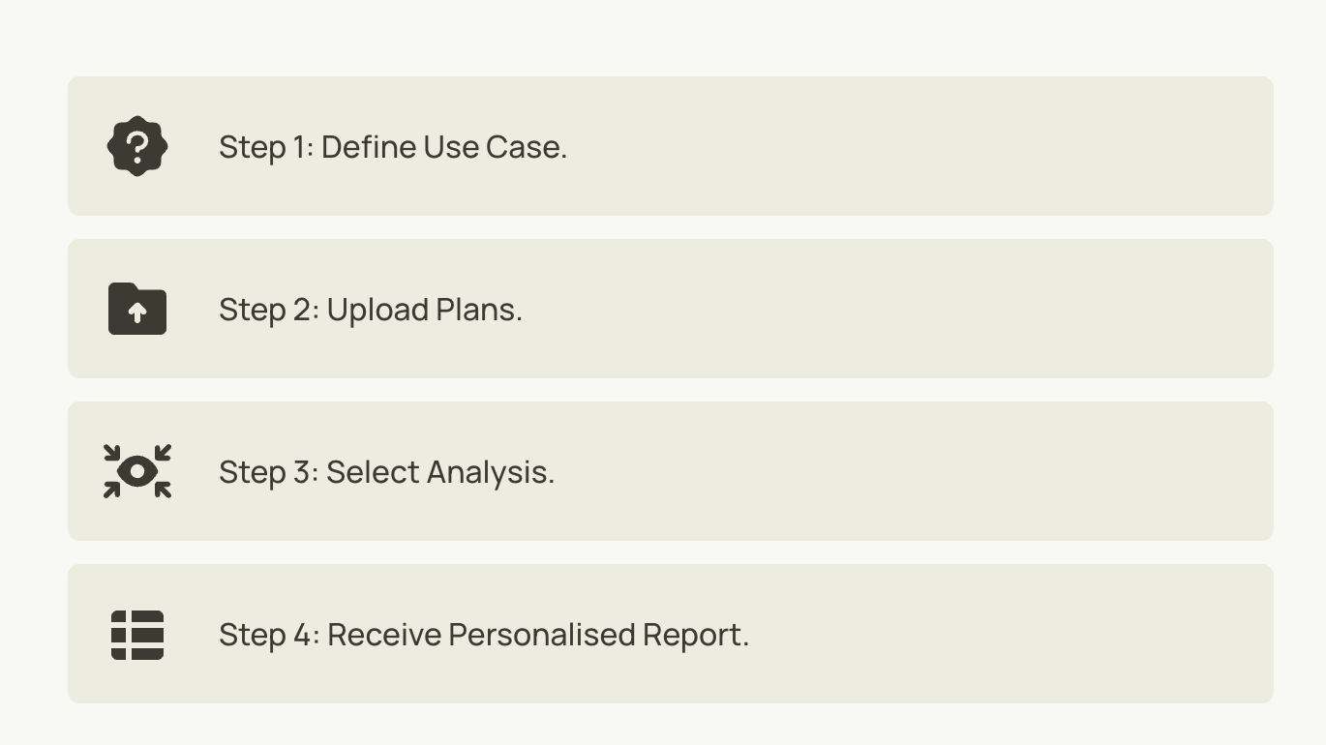Open the Select Analysis step card

871,471
